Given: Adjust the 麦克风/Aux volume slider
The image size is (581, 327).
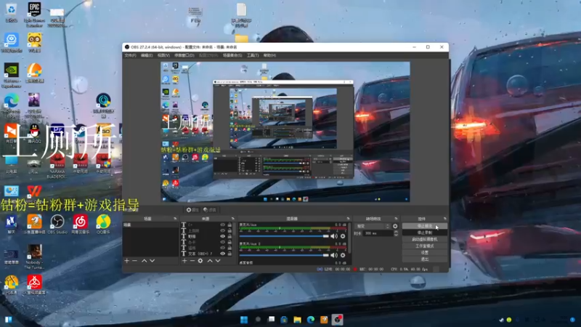Looking at the screenshot, I should click(x=284, y=236).
